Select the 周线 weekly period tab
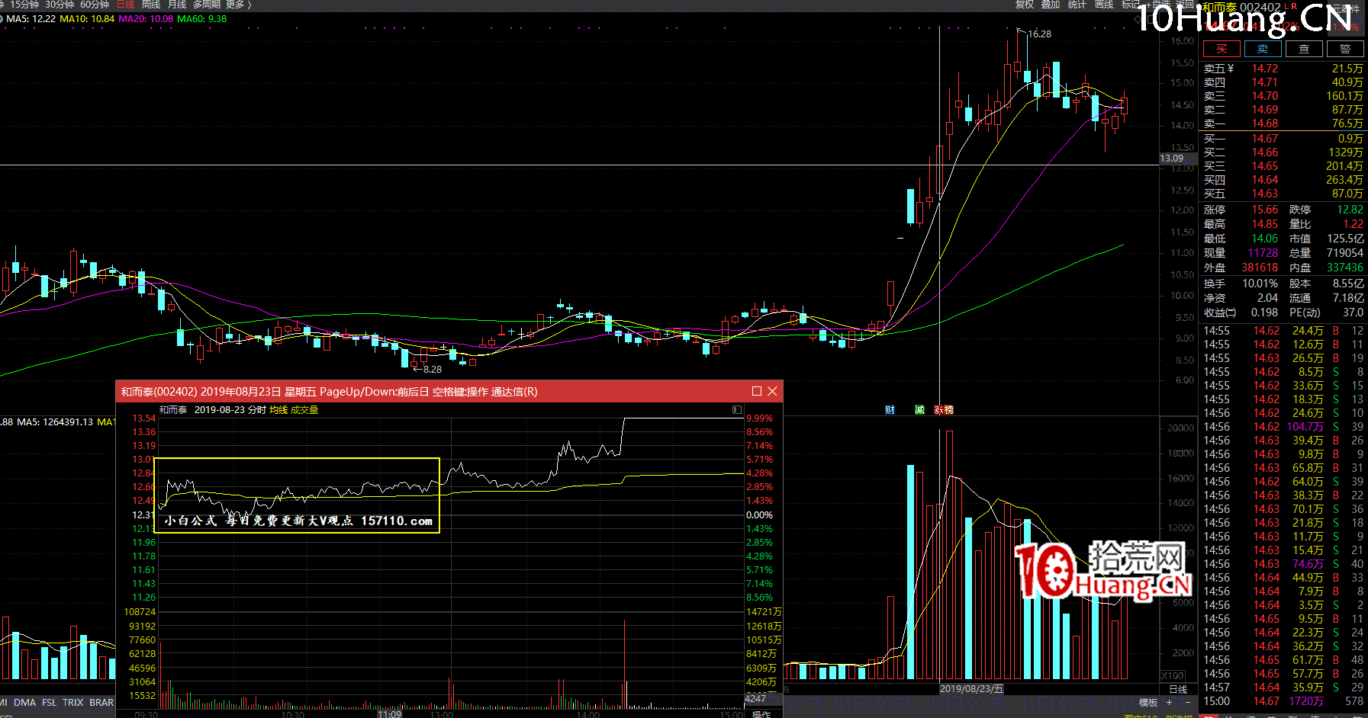Viewport: 1368px width, 718px height. pyautogui.click(x=151, y=5)
